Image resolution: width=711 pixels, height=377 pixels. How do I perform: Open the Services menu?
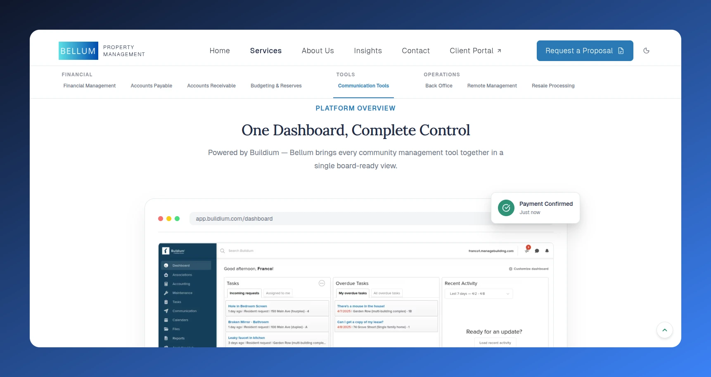click(x=266, y=51)
